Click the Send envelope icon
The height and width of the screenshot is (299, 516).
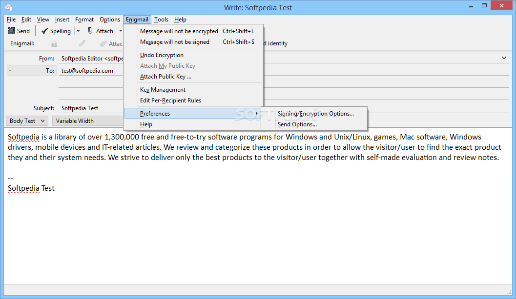pos(12,31)
